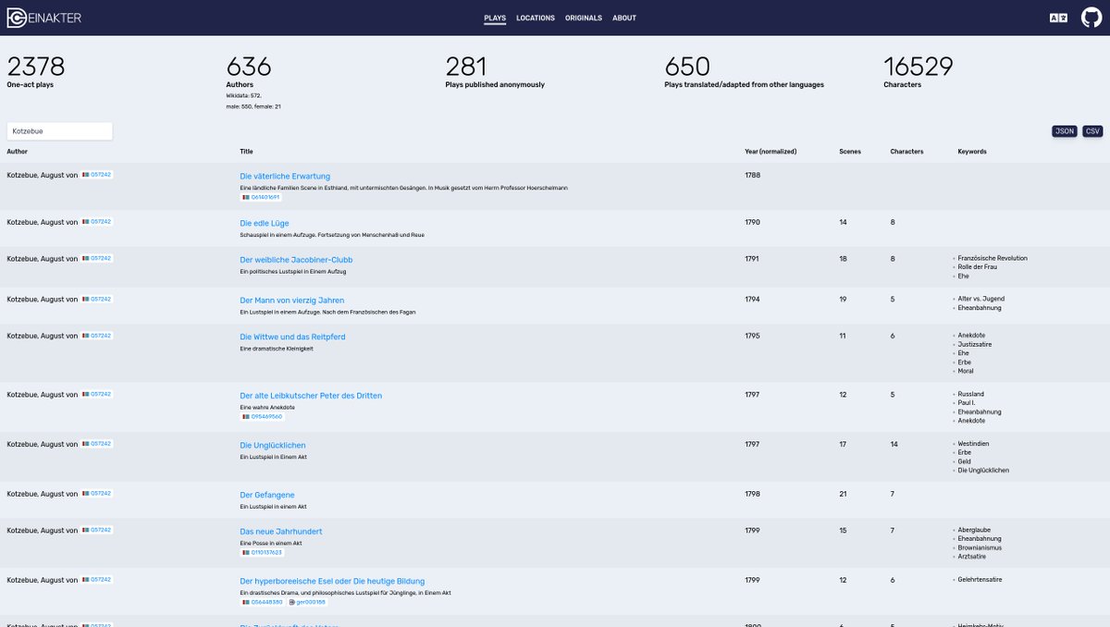This screenshot has width=1110, height=627.
Task: Open play Die Unglücklichen
Action: (273, 446)
